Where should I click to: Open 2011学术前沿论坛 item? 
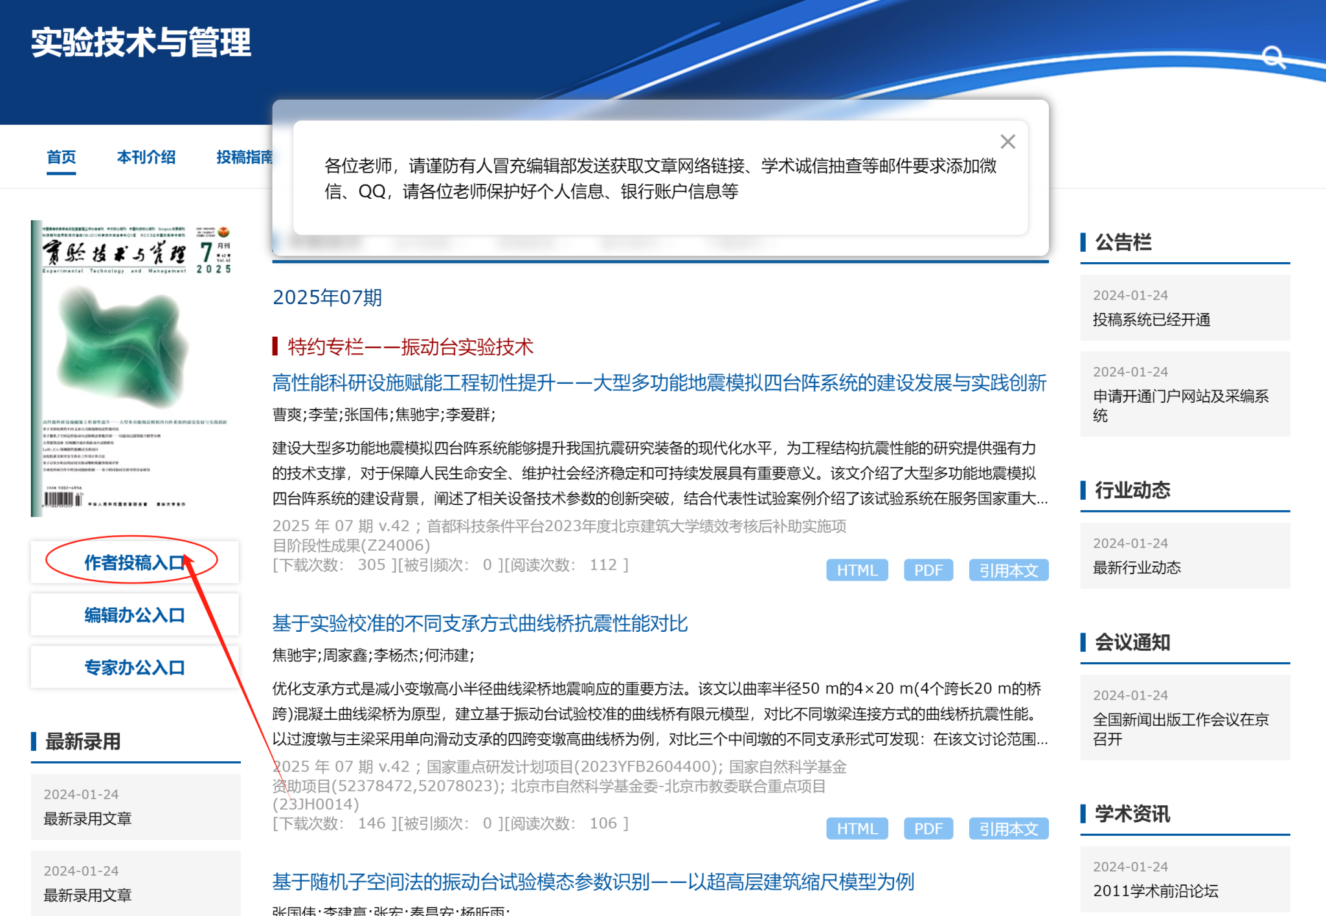(1155, 891)
